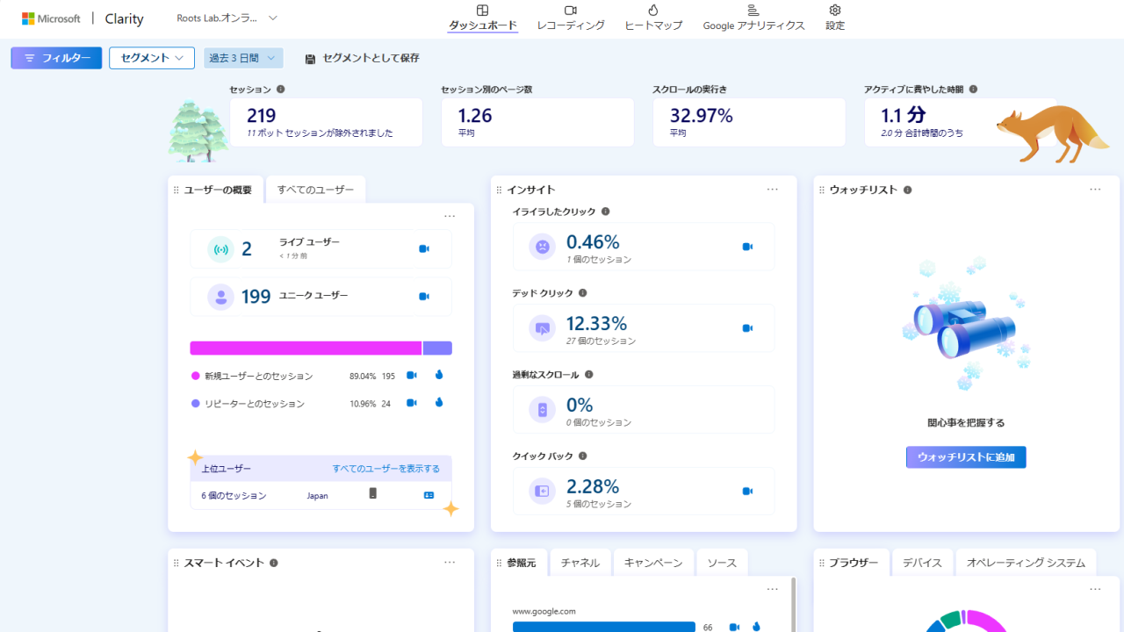Click the ウォッチリストに追加 button

(966, 457)
